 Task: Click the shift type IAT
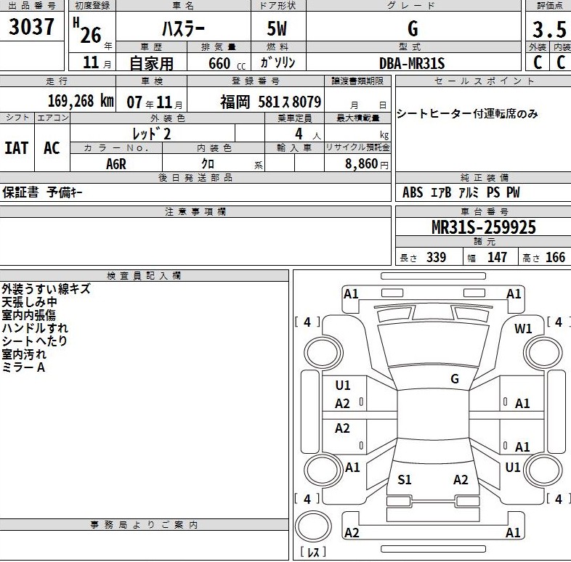17,148
